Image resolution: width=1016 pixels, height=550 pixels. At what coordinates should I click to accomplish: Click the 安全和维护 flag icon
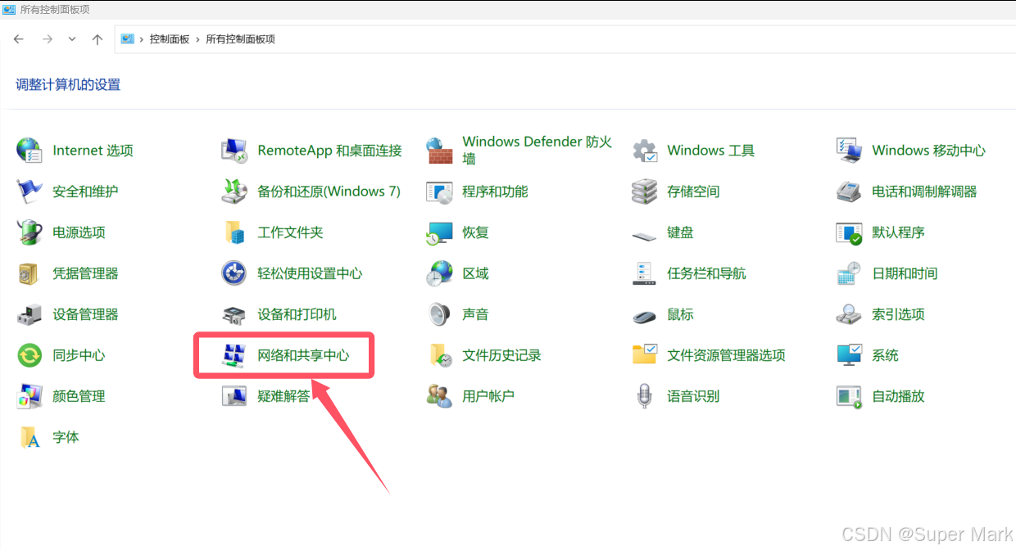pos(29,192)
